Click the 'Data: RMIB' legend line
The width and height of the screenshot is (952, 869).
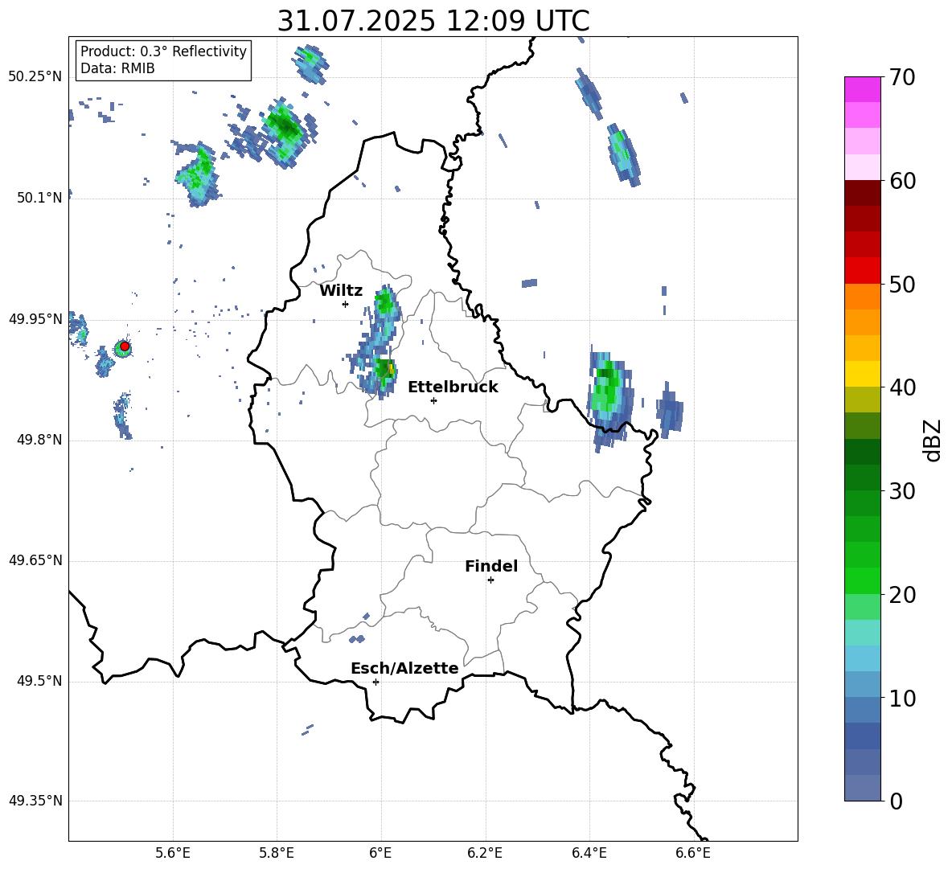point(117,68)
